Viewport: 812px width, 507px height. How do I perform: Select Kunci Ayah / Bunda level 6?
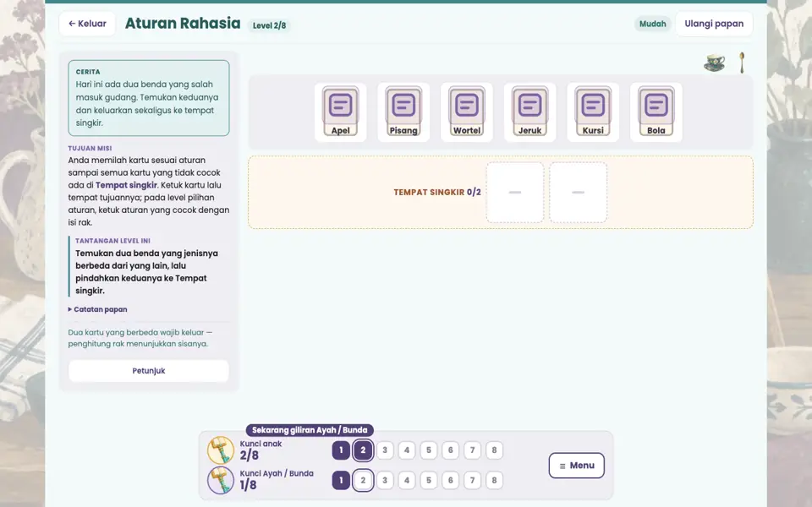pyautogui.click(x=451, y=480)
